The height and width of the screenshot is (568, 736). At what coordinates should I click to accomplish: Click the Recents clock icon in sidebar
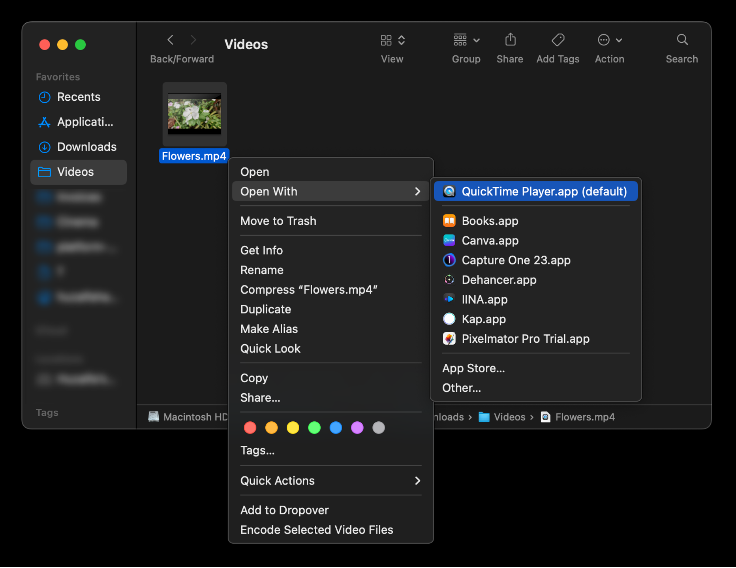(x=45, y=97)
